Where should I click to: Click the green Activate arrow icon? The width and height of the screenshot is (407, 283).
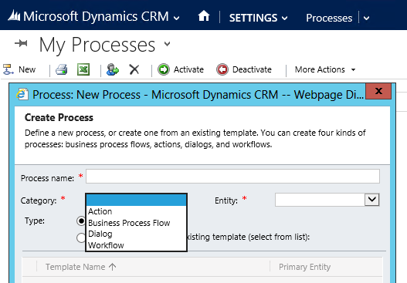pos(164,69)
